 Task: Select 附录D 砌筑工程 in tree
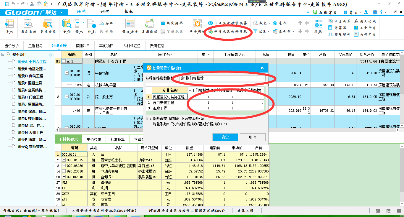point(30,76)
